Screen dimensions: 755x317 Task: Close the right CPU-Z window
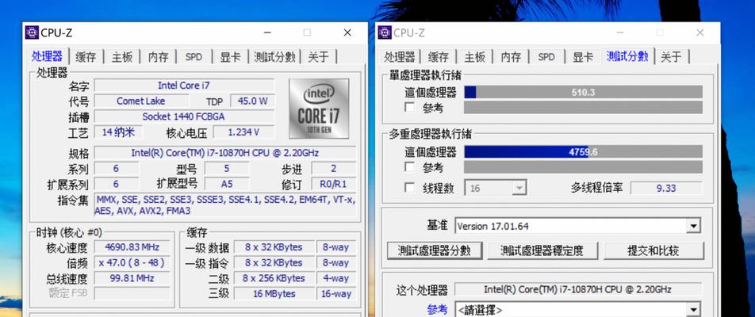click(x=699, y=32)
